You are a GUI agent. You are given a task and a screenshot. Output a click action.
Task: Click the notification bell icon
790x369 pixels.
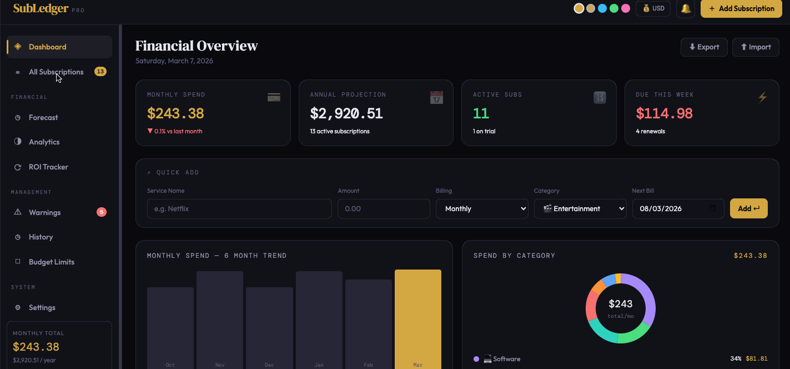point(685,9)
